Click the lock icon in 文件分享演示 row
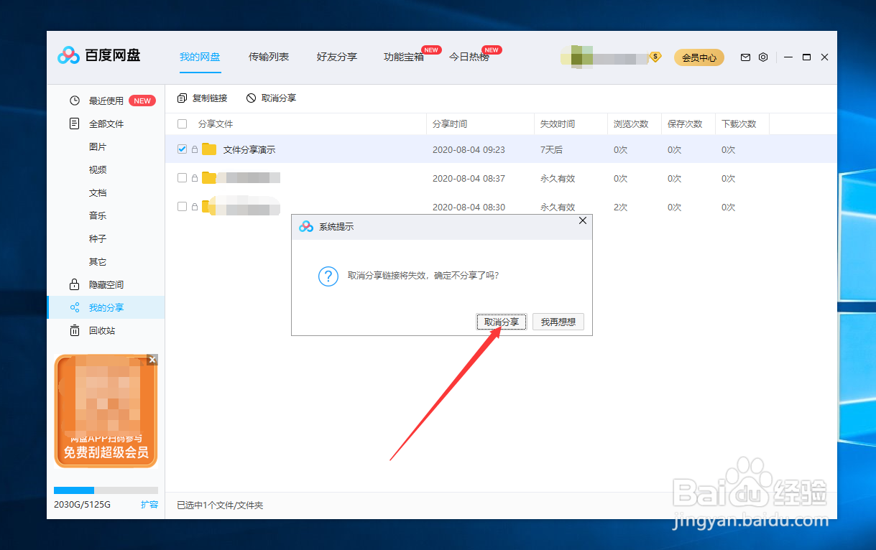This screenshot has width=876, height=550. point(194,149)
